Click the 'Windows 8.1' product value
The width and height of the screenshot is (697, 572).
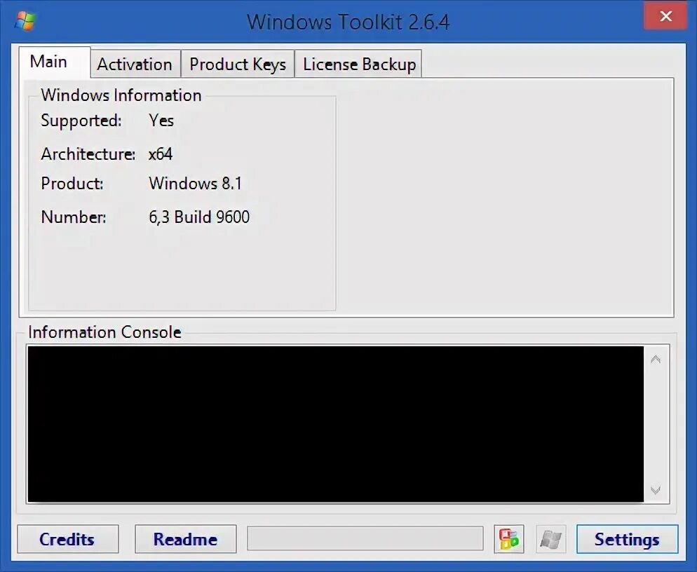pyautogui.click(x=195, y=183)
